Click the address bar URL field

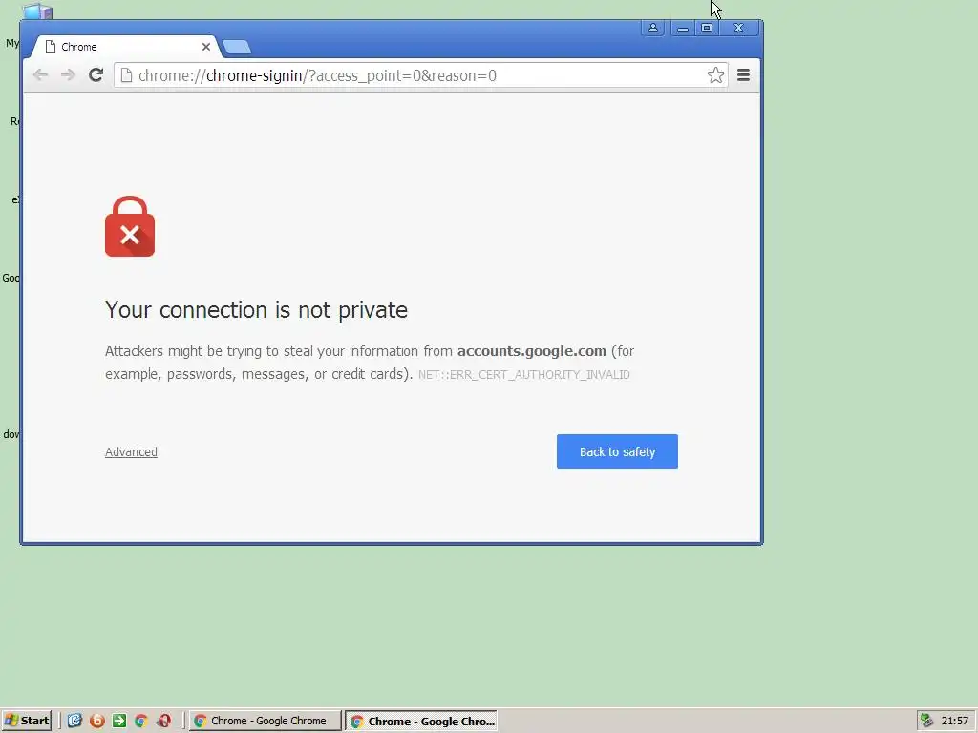coord(421,75)
